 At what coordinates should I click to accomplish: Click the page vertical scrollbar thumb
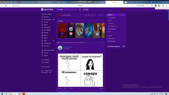click(x=168, y=15)
